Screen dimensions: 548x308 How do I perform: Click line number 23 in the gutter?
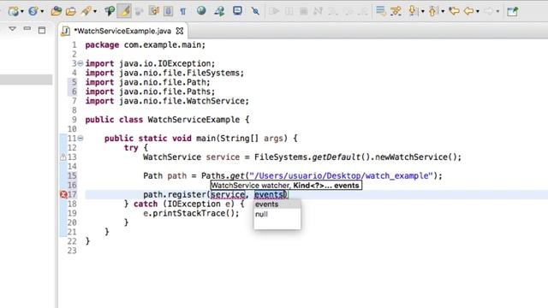pos(72,251)
